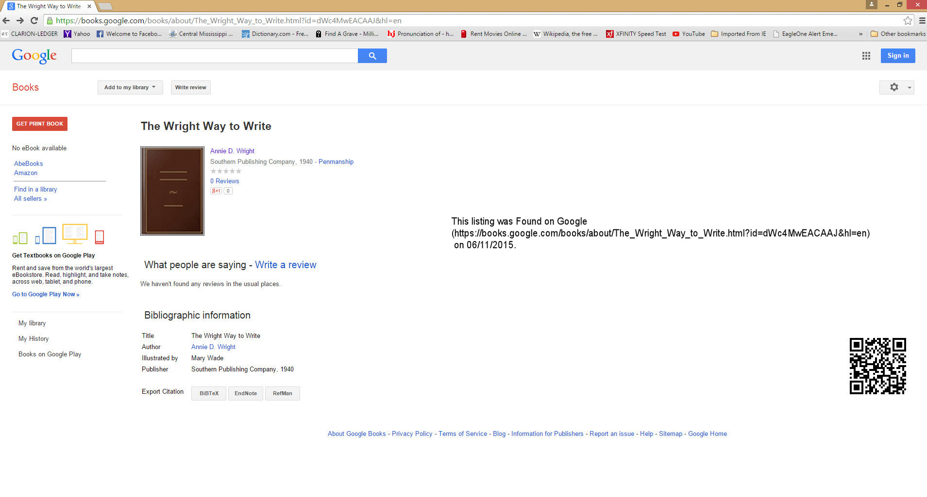The width and height of the screenshot is (927, 497).
Task: Click the book cover thumbnail
Action: (172, 191)
